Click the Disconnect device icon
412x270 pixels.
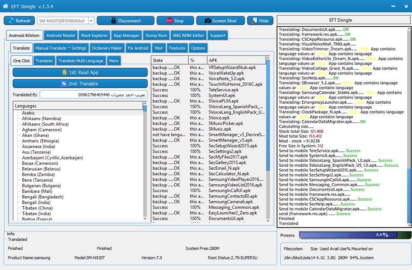[x=113, y=21]
